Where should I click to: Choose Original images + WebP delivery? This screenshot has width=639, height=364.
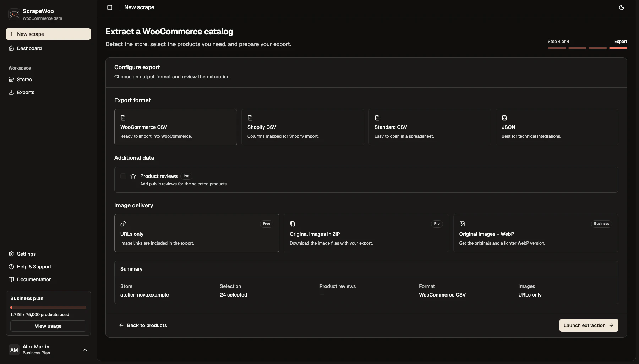click(536, 233)
